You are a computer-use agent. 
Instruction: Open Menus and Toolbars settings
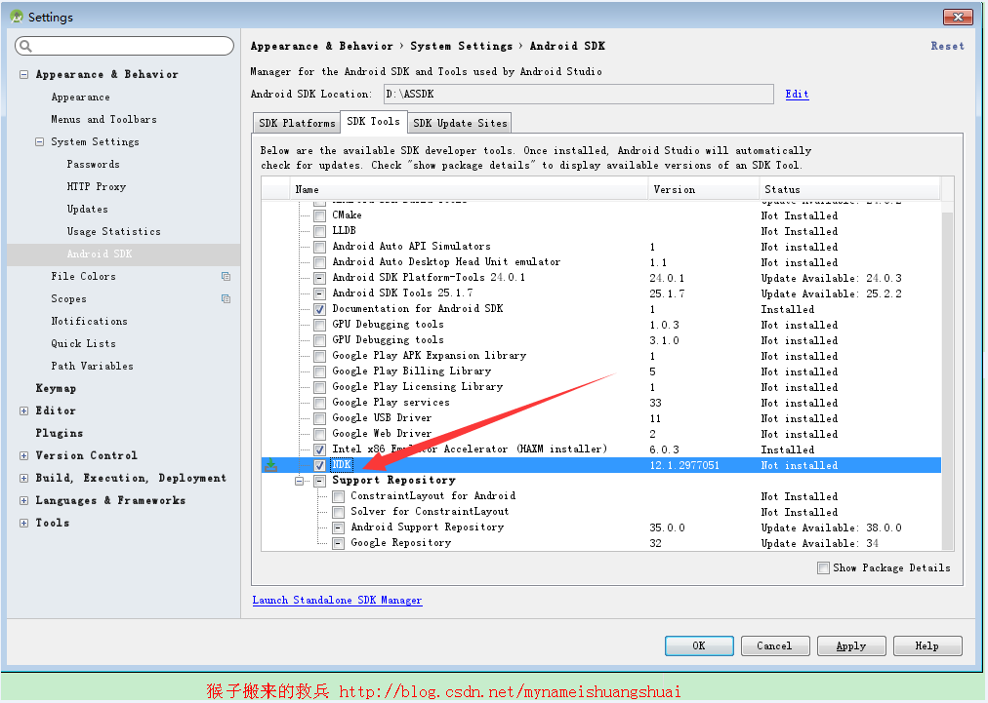point(103,119)
